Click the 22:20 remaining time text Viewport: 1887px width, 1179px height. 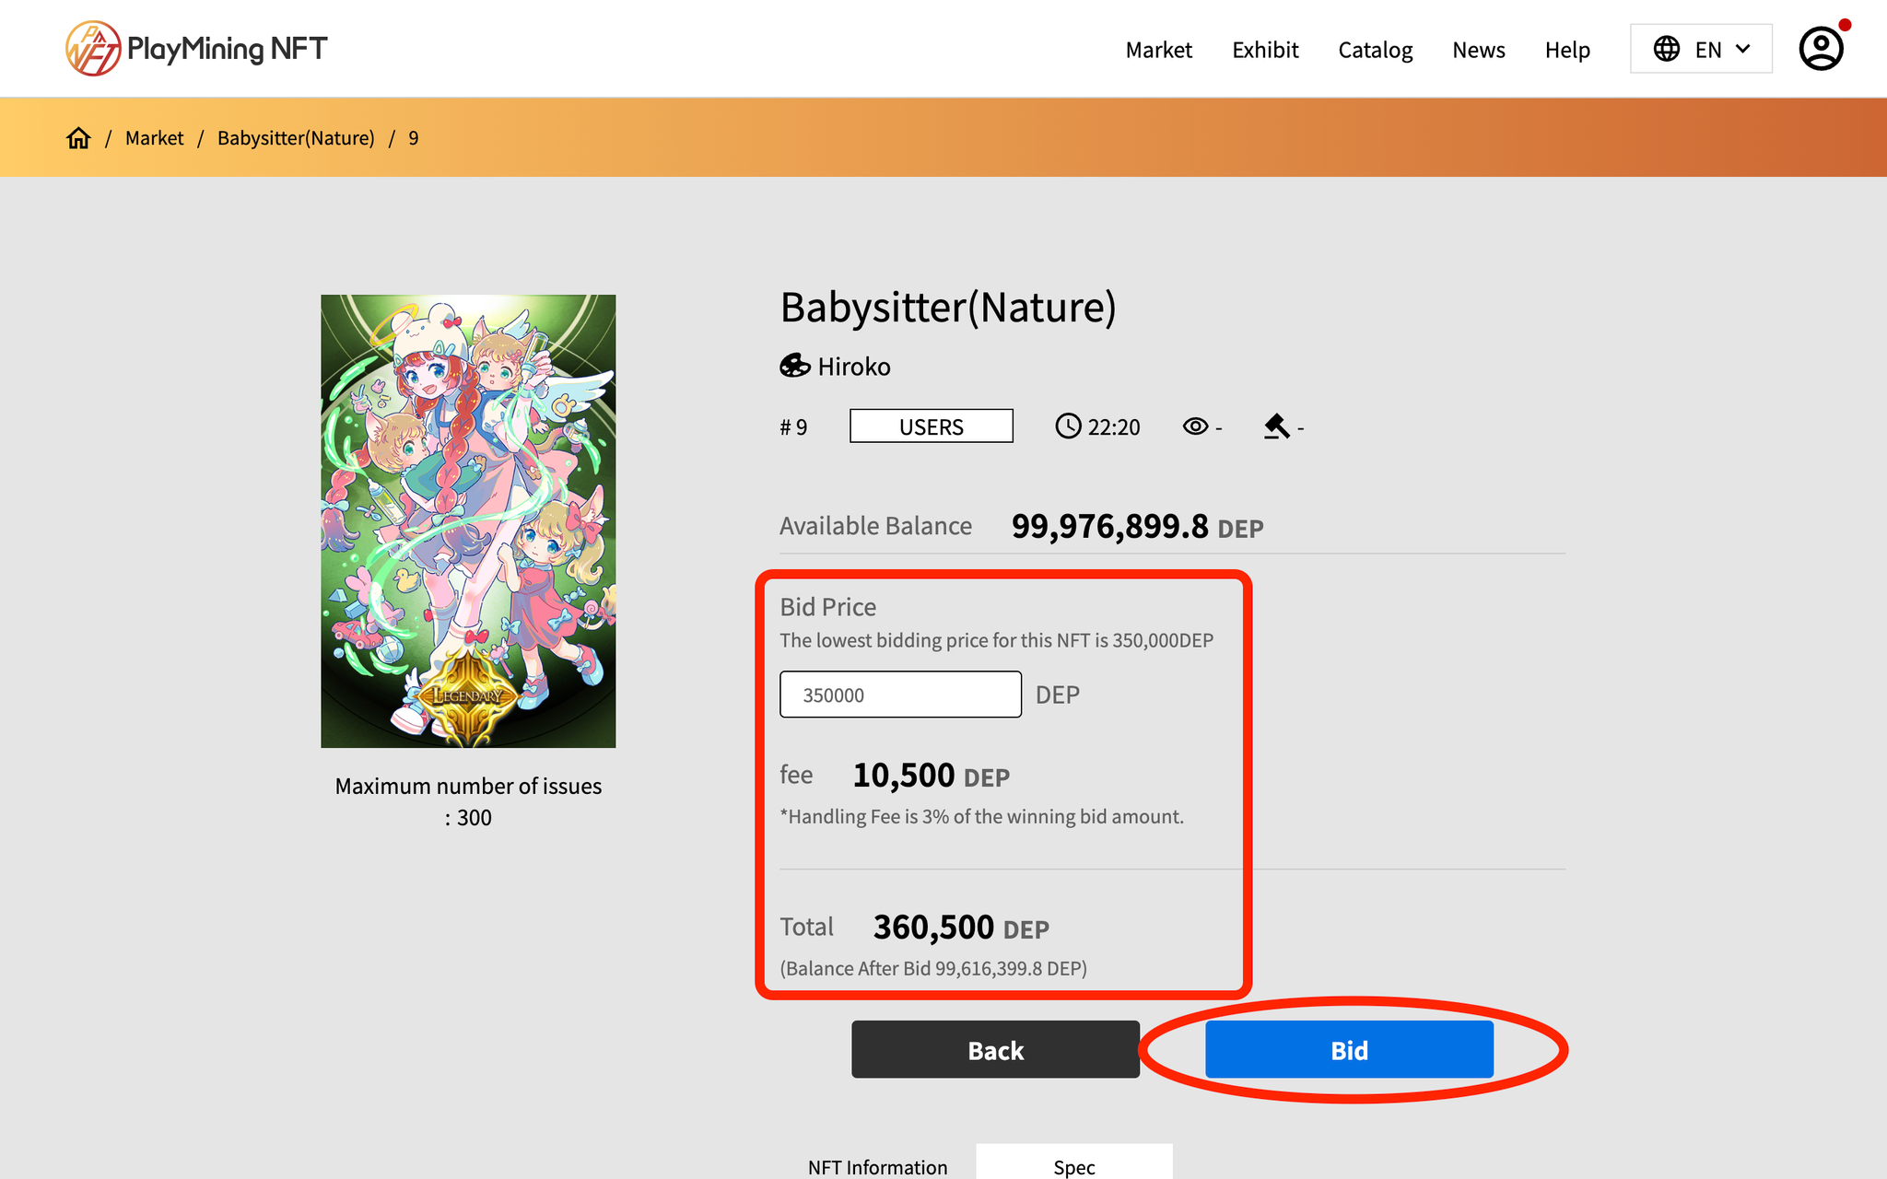1114,427
